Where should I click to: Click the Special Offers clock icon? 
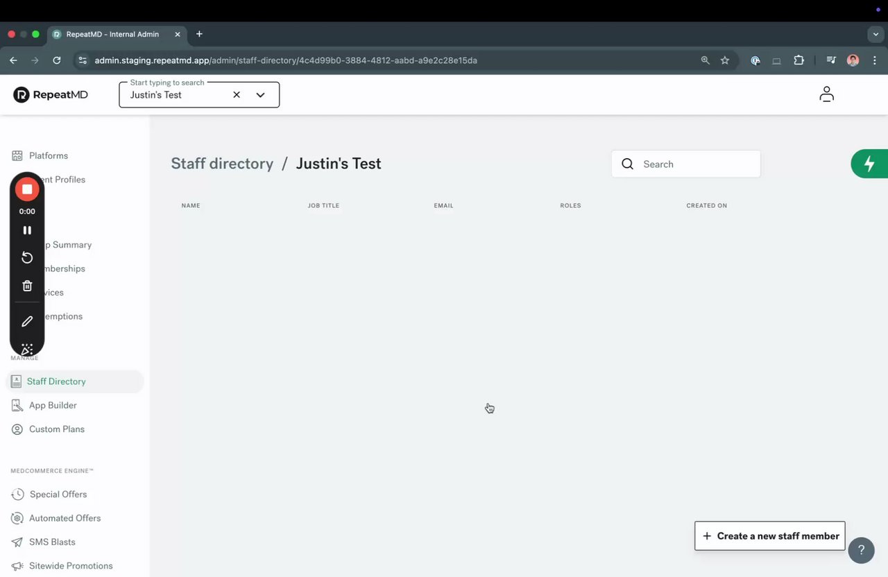pyautogui.click(x=17, y=494)
